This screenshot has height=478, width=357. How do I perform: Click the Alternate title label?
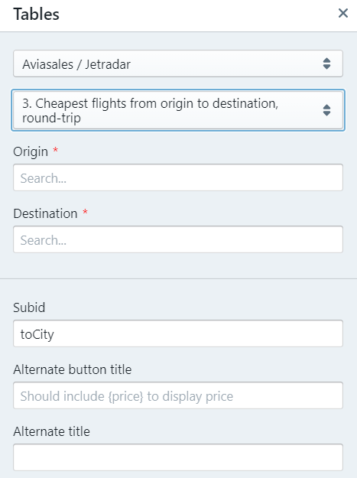pyautogui.click(x=51, y=431)
